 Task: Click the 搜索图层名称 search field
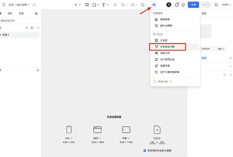(x=20, y=21)
